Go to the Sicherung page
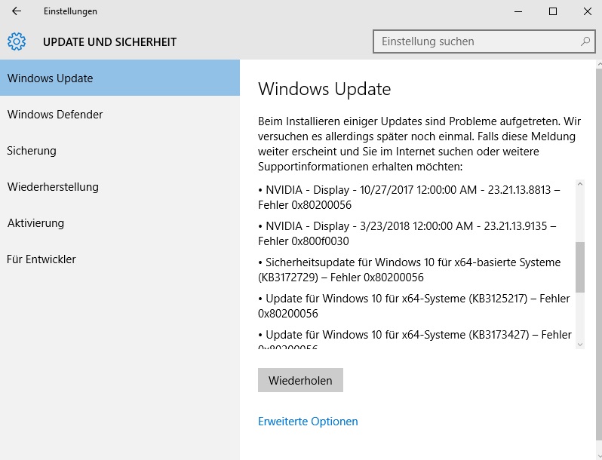Image resolution: width=602 pixels, height=460 pixels. [32, 151]
